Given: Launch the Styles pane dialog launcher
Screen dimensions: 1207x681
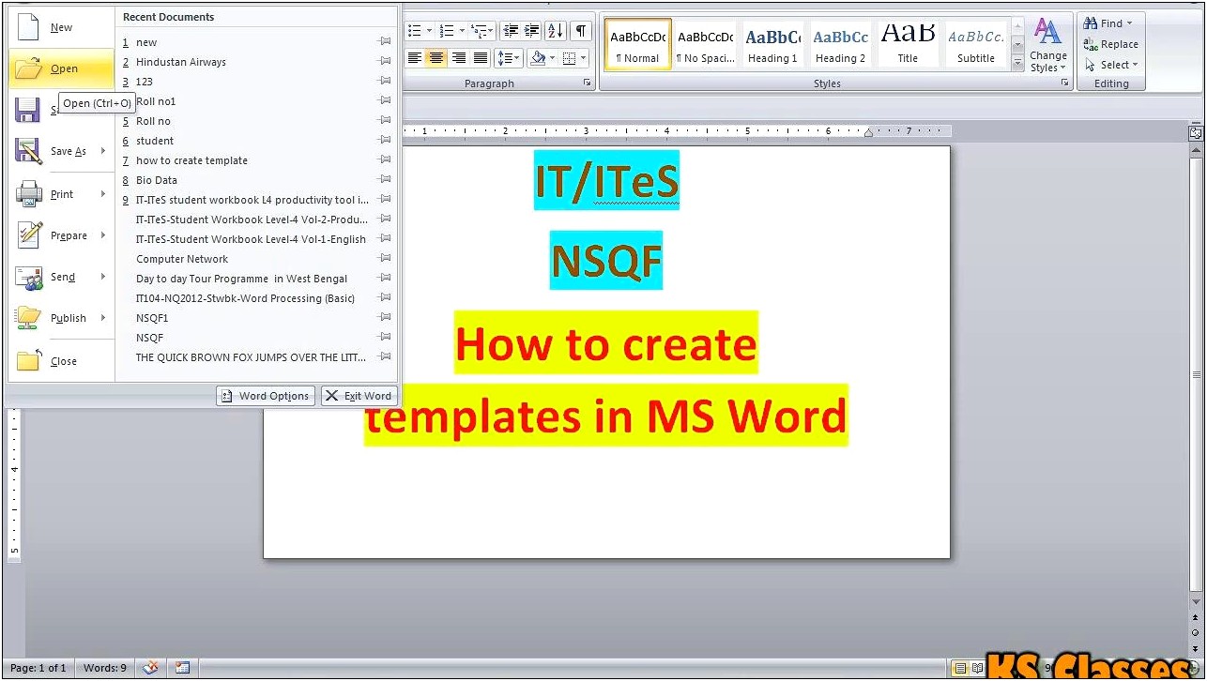Looking at the screenshot, I should click(x=1065, y=83).
